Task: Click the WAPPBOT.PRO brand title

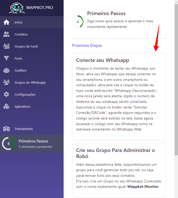Action: click(x=40, y=8)
